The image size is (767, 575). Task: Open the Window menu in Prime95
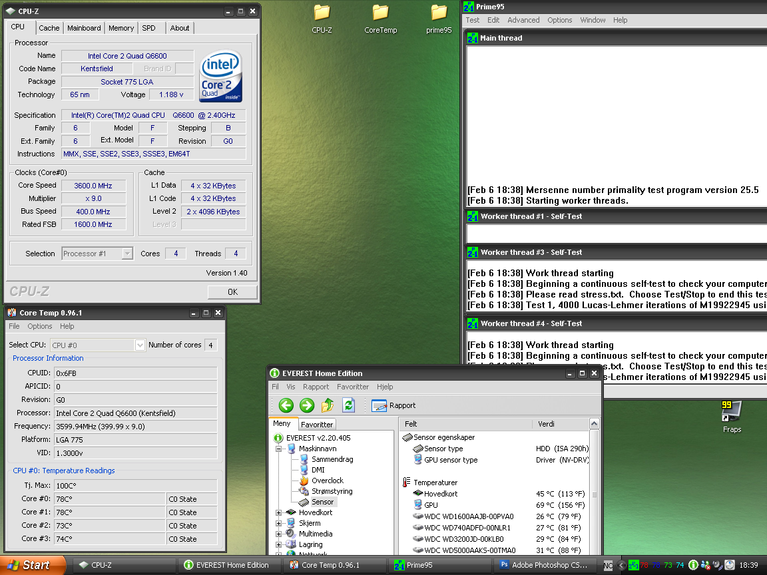593,20
